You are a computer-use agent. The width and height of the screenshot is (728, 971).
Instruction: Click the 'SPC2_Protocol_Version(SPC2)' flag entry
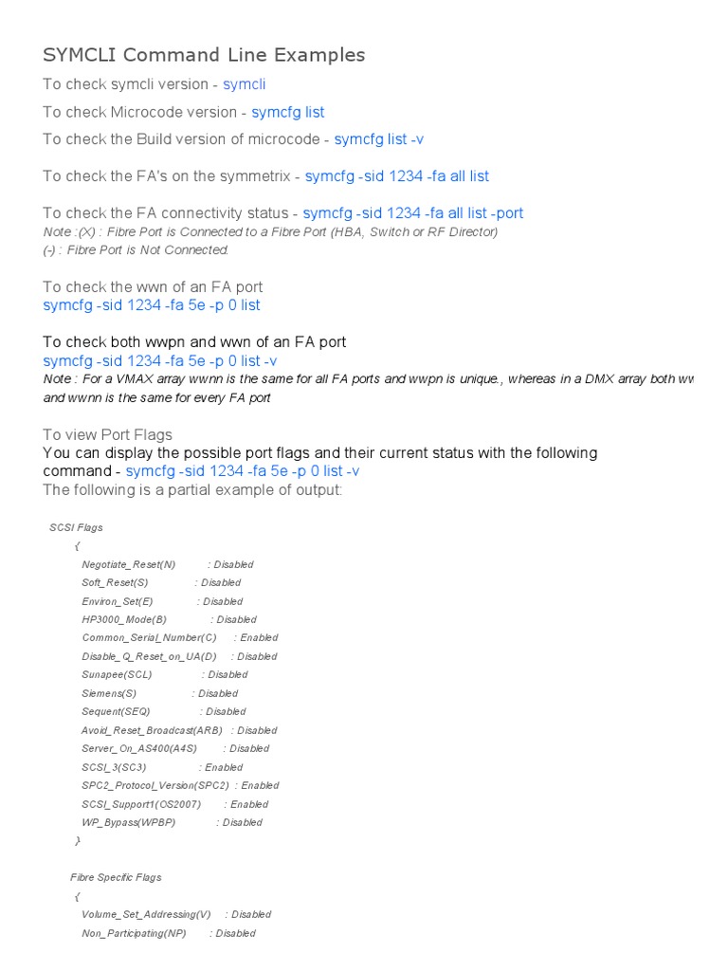[x=180, y=785]
